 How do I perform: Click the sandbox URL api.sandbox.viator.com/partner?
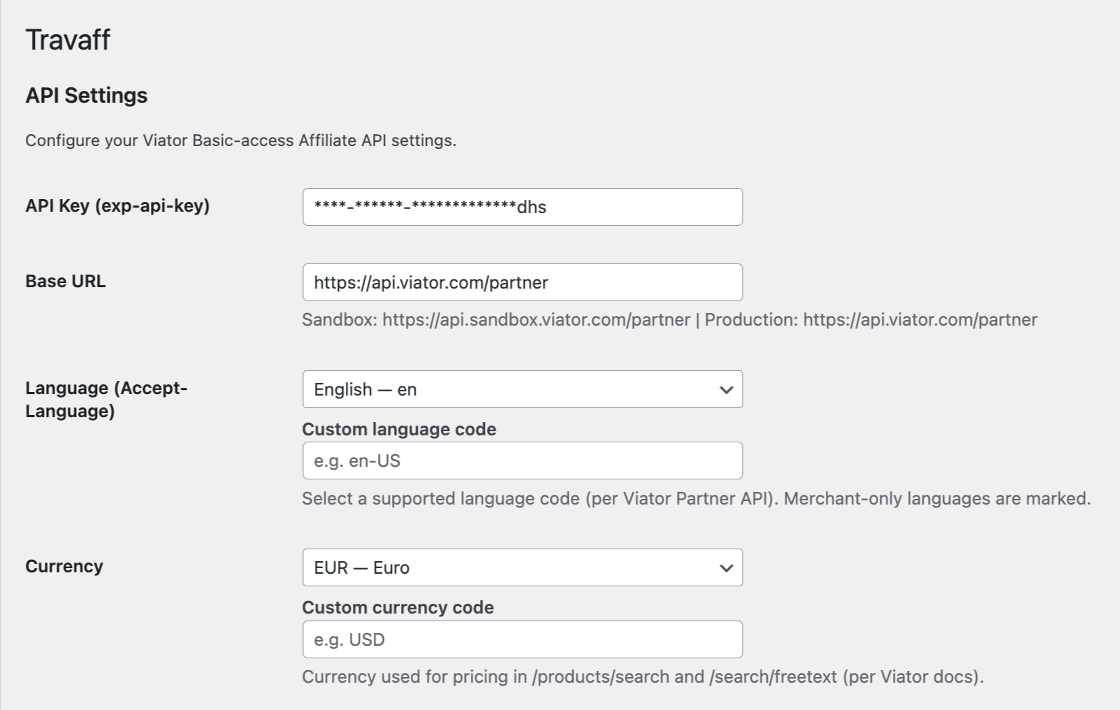(533, 319)
